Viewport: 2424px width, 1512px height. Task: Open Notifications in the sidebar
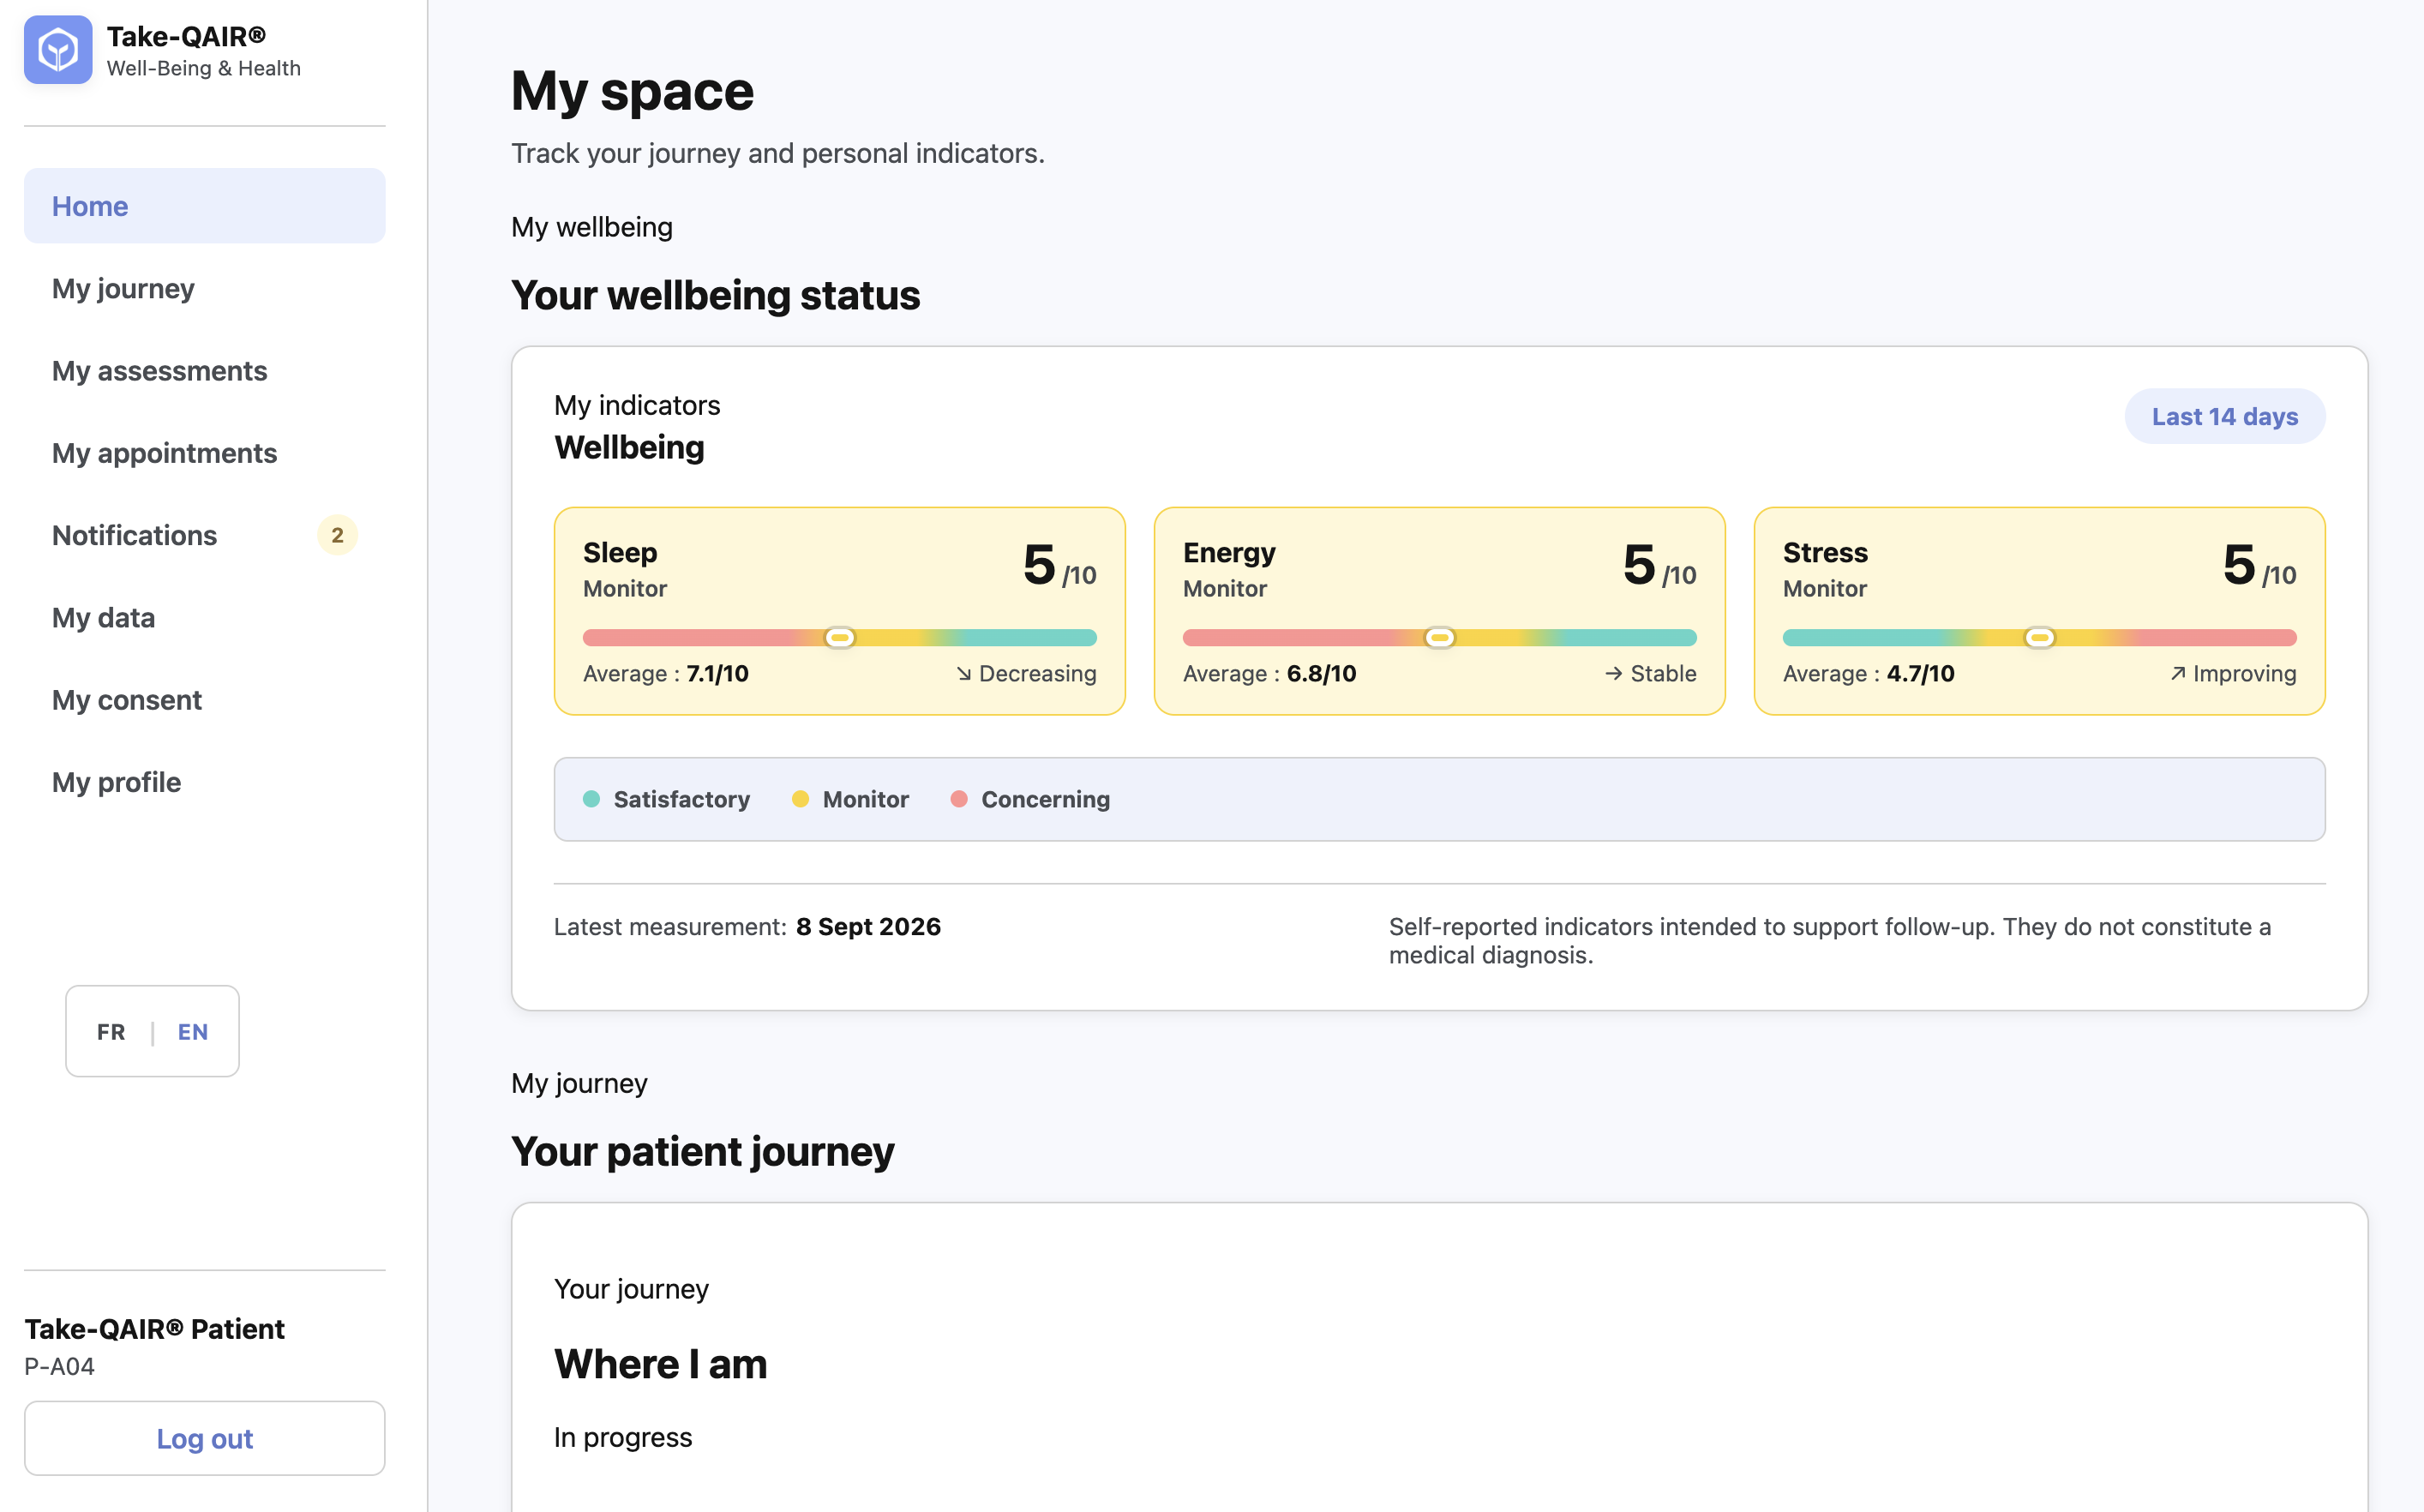[x=204, y=535]
